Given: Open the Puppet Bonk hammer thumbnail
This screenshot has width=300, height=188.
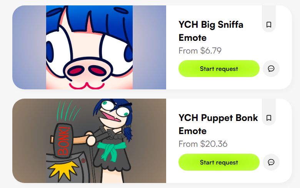Looking at the screenshot, I should tap(89, 141).
